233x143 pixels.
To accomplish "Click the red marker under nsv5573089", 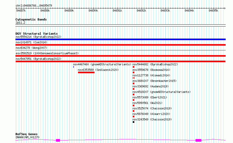I will (x=134, y=100).
